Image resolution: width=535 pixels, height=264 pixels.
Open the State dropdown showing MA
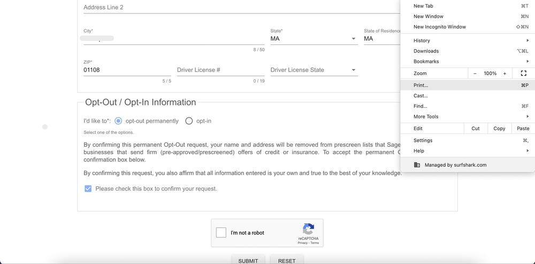coord(314,39)
